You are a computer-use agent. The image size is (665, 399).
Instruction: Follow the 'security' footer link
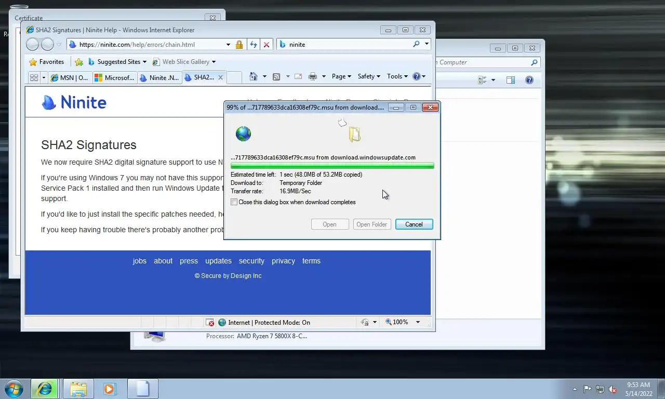(x=251, y=261)
